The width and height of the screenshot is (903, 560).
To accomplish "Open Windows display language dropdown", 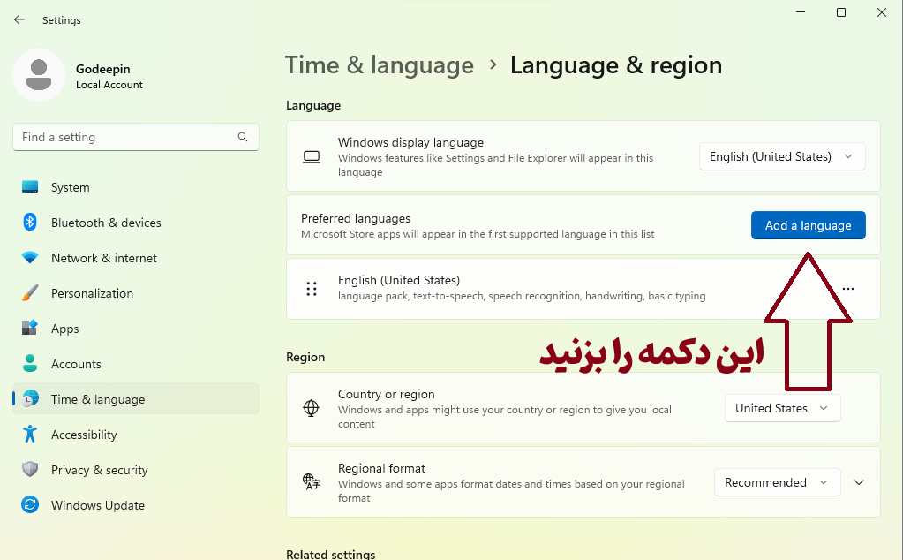I will click(x=782, y=156).
